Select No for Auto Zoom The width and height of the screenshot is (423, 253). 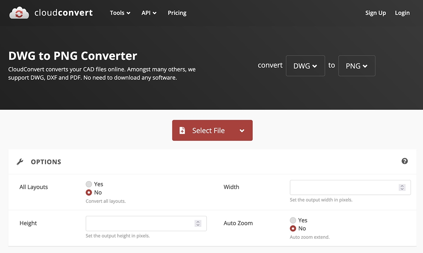click(293, 229)
